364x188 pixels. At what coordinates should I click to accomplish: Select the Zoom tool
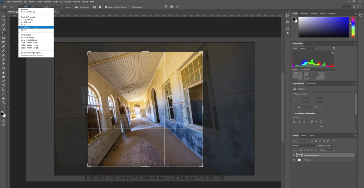tap(3, 102)
